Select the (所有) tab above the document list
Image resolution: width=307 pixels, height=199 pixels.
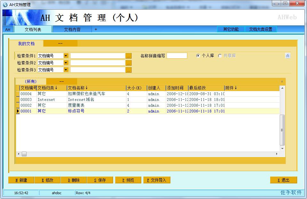(31, 81)
